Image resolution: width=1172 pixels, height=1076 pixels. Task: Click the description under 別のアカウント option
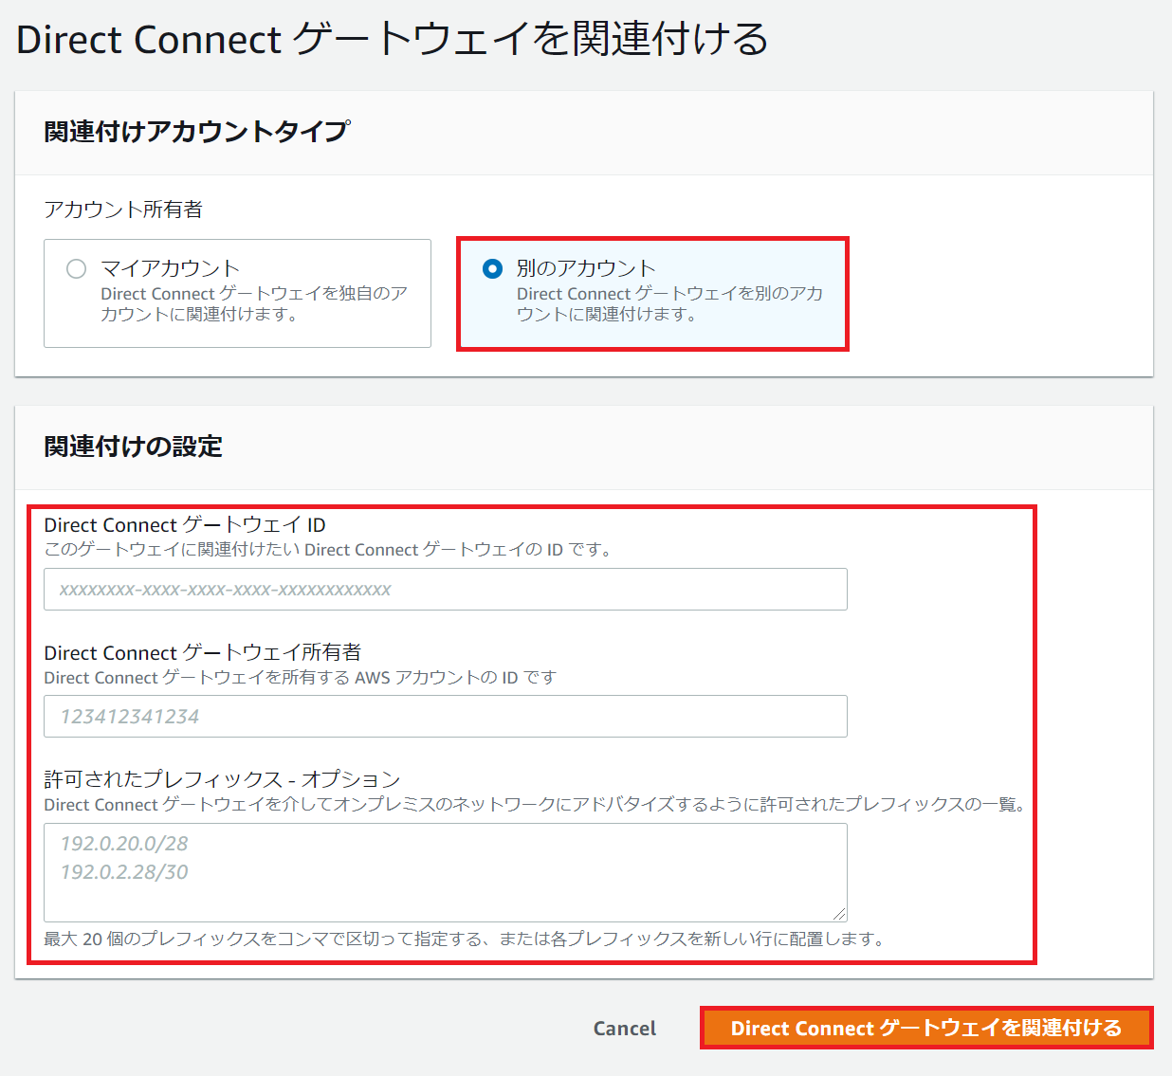coord(669,304)
